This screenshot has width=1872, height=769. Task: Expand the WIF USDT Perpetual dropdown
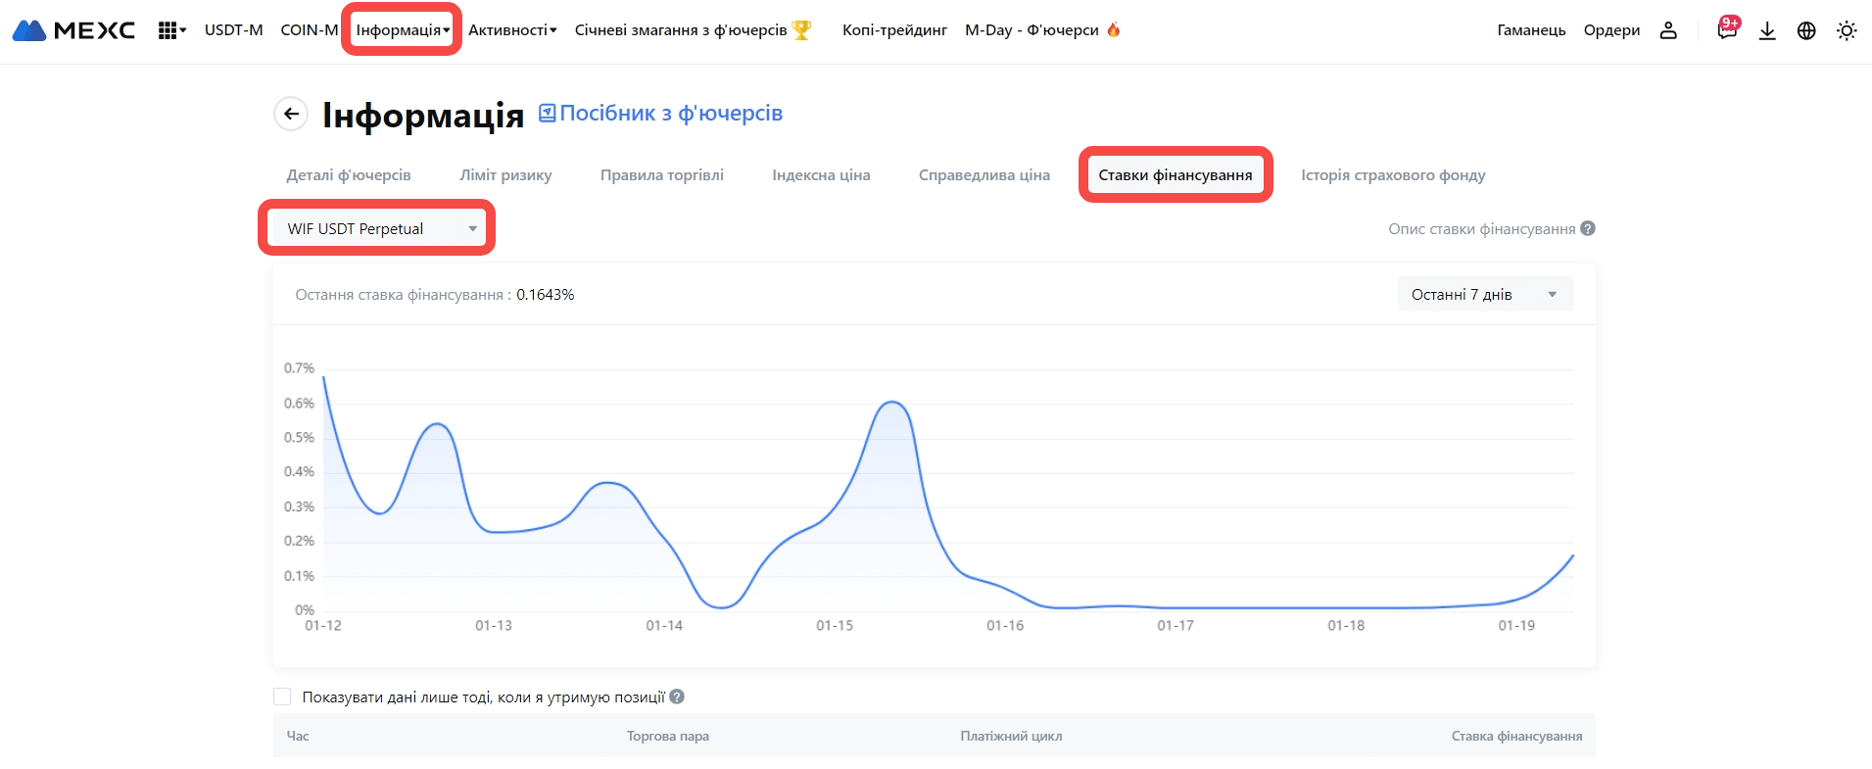377,228
